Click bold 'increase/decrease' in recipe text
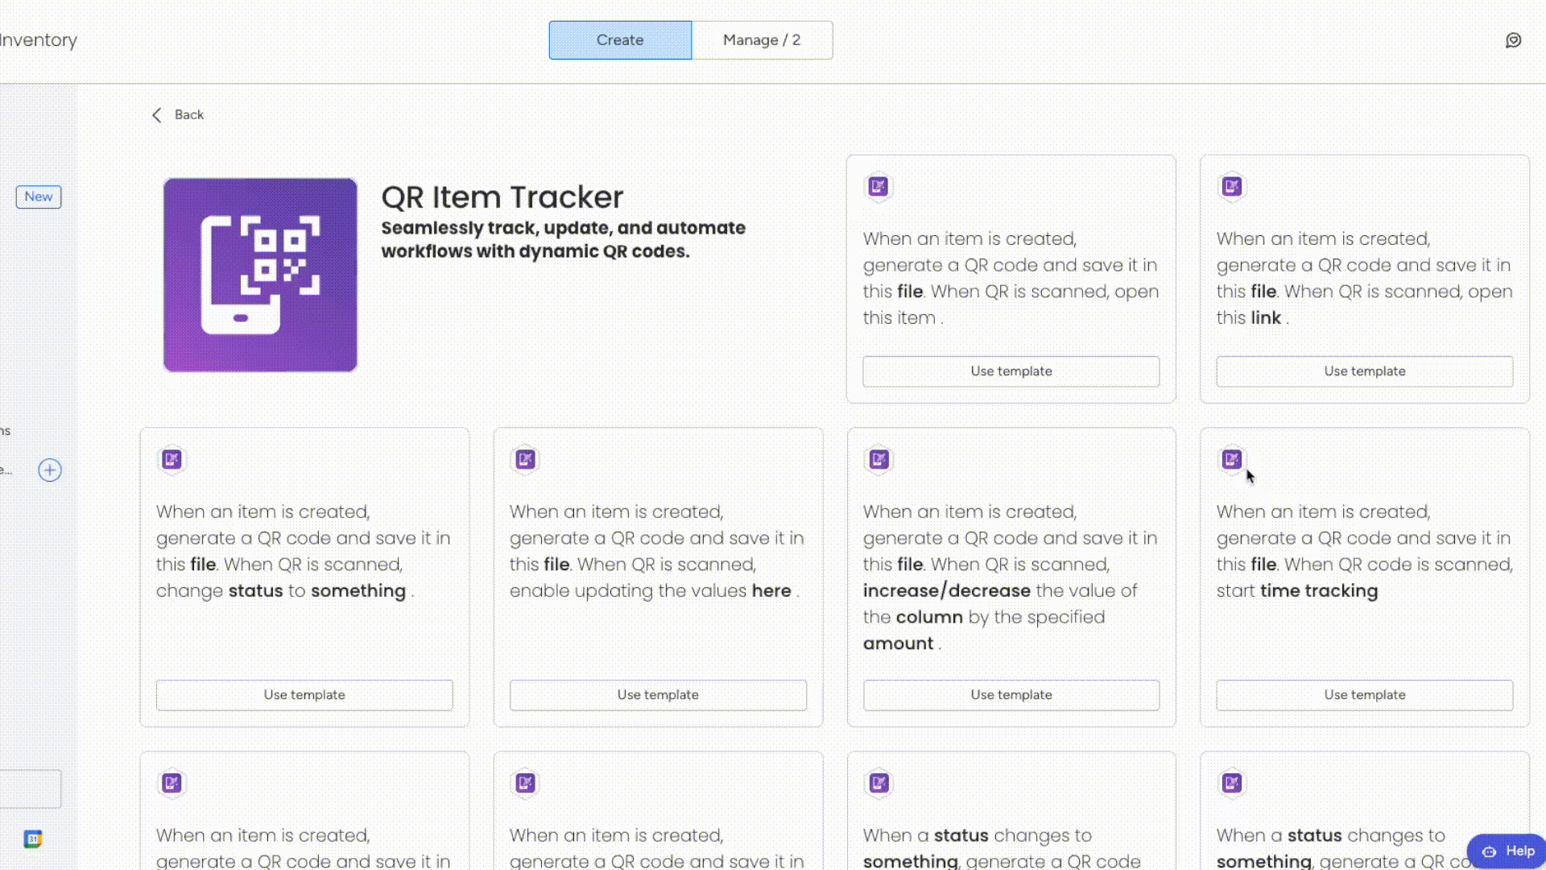Image resolution: width=1546 pixels, height=870 pixels. click(947, 590)
